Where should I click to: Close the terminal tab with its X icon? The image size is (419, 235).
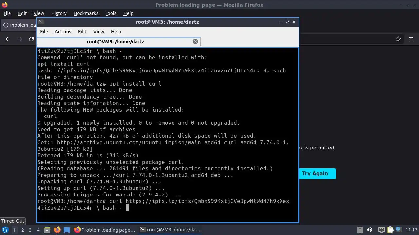click(195, 41)
